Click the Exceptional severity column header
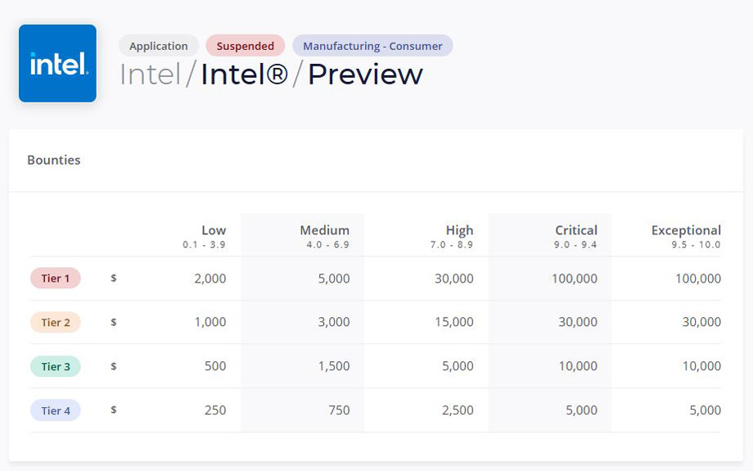753x471 pixels. click(686, 230)
